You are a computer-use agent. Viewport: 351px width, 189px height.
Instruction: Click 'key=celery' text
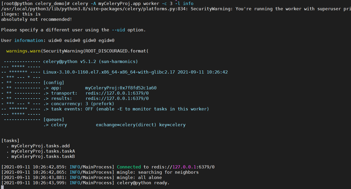[172, 125]
